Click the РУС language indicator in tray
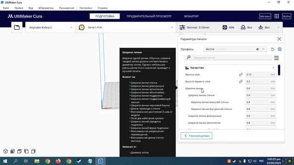Viewport: 294px width, 165px height. [261, 161]
